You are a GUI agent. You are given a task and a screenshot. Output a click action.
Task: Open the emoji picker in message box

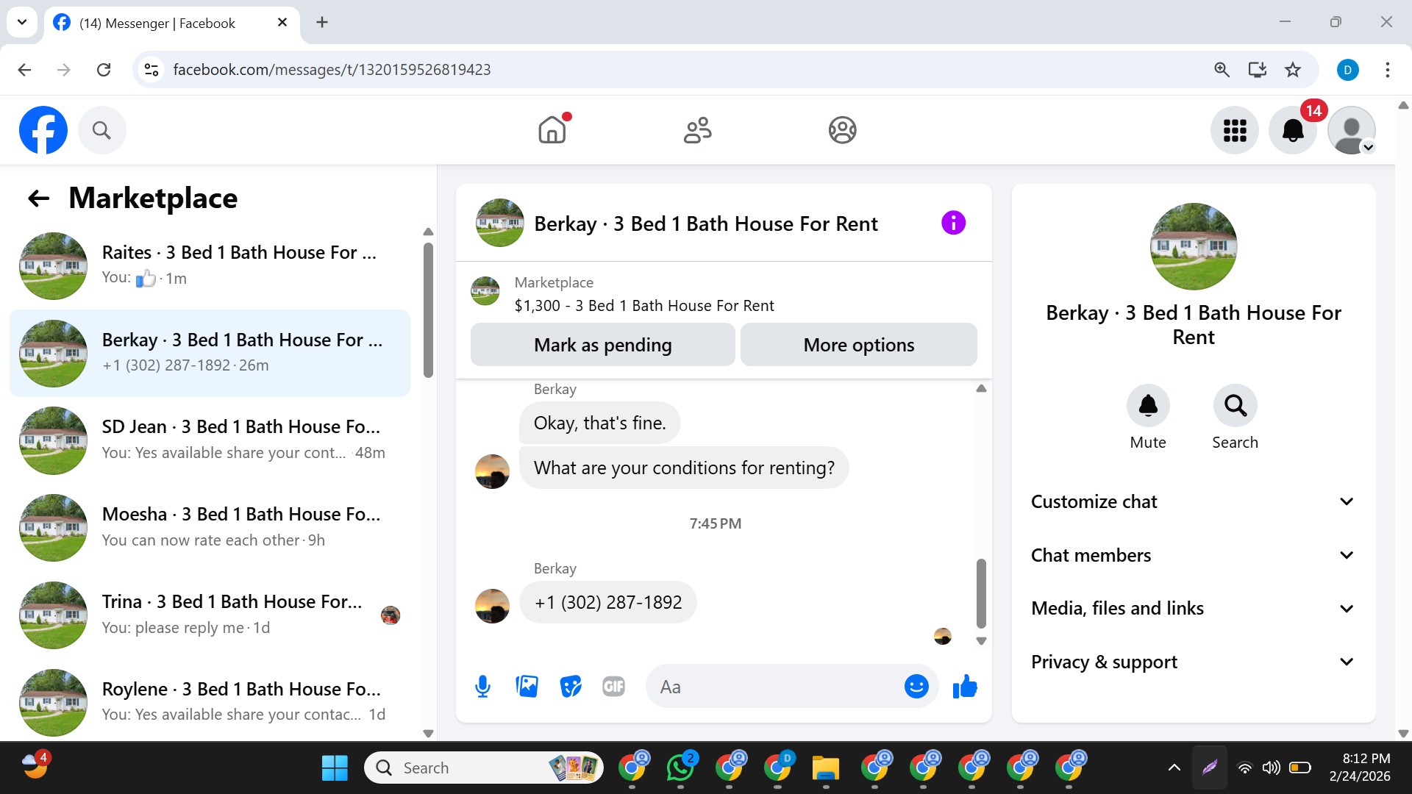point(916,687)
